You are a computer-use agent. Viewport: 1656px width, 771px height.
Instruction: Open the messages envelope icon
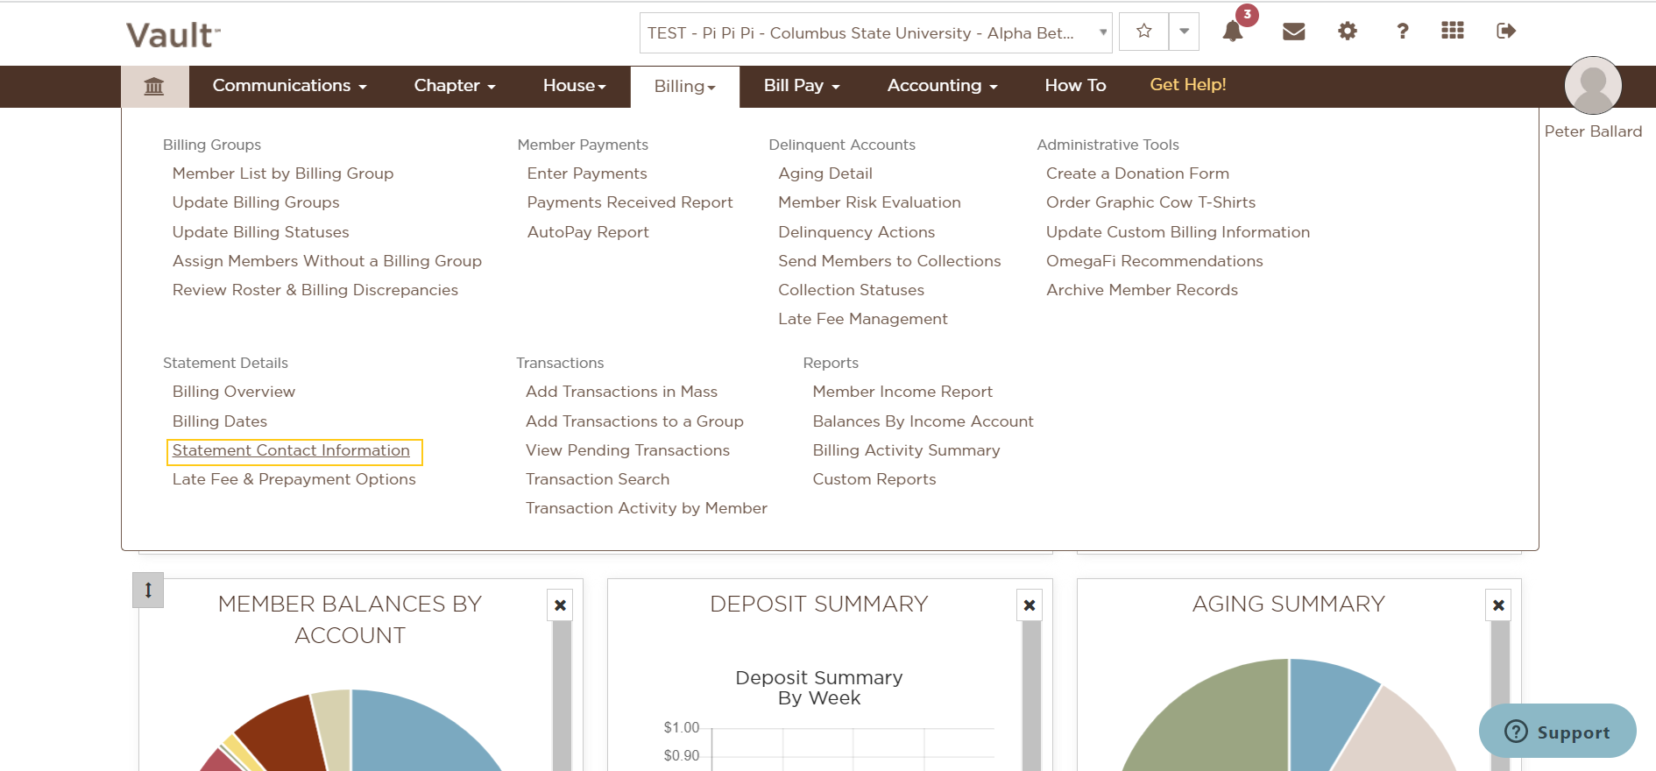(1294, 32)
